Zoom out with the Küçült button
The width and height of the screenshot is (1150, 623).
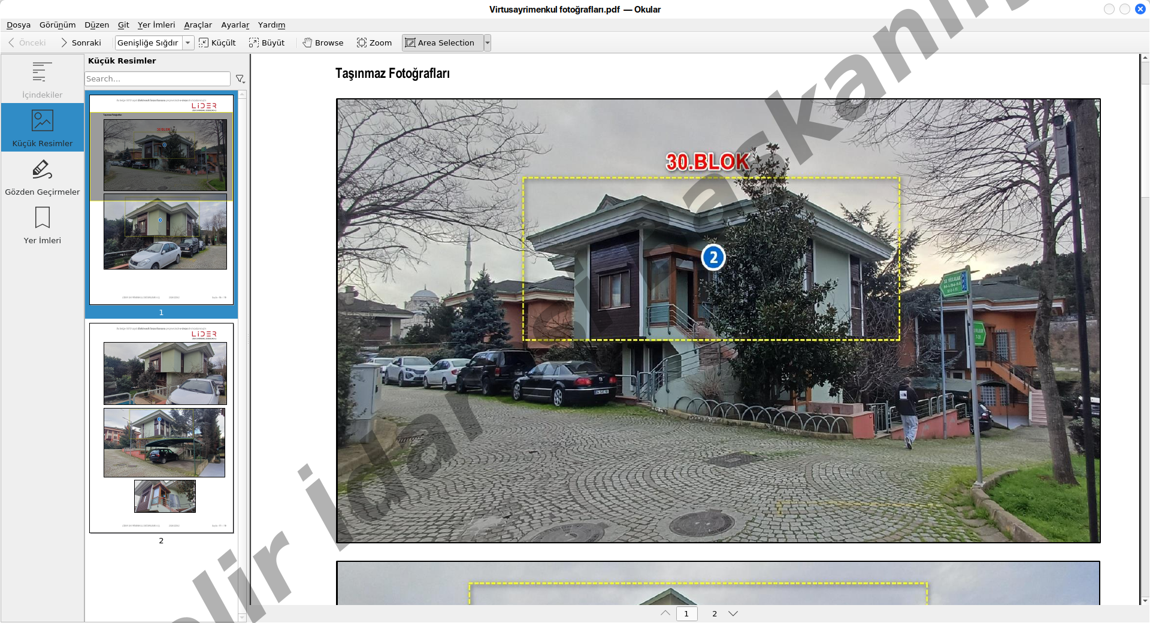(x=217, y=43)
